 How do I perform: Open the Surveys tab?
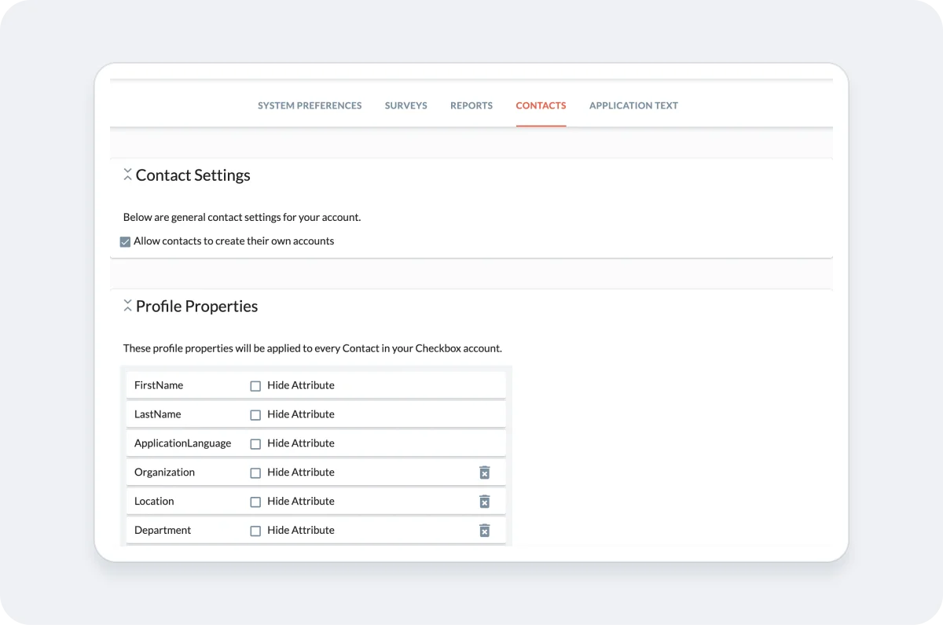click(405, 105)
